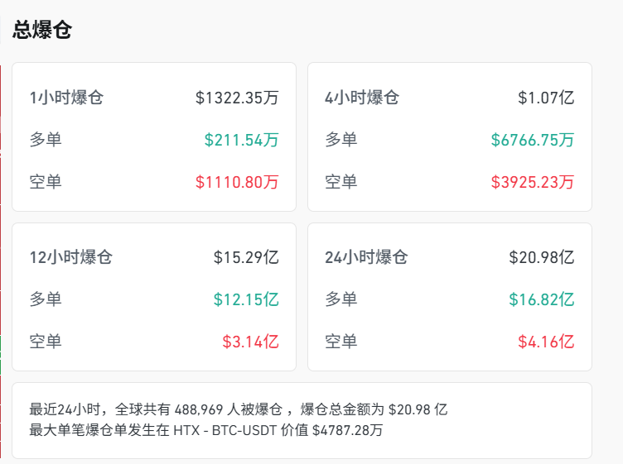Click the 12-hour total $15.29亿

pyautogui.click(x=246, y=257)
